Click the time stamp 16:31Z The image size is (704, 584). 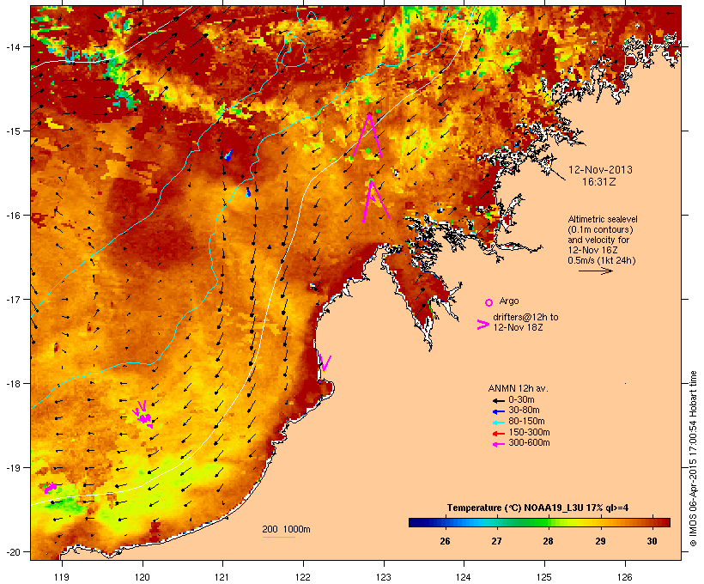(599, 182)
